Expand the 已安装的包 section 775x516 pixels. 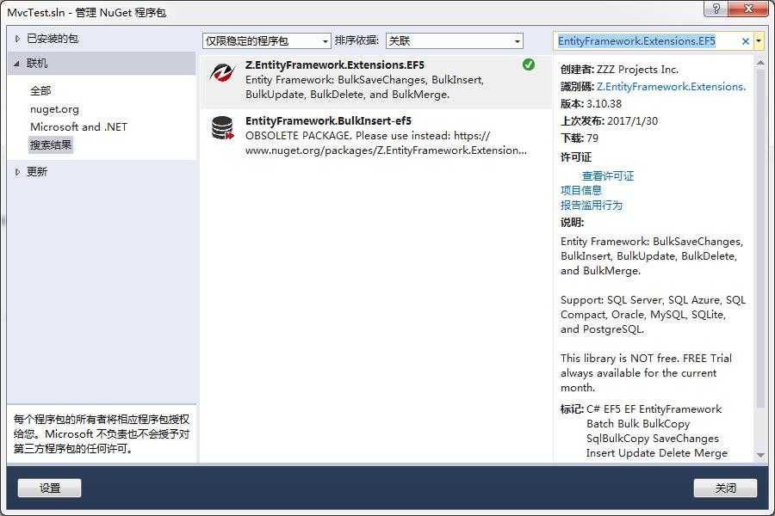17,39
